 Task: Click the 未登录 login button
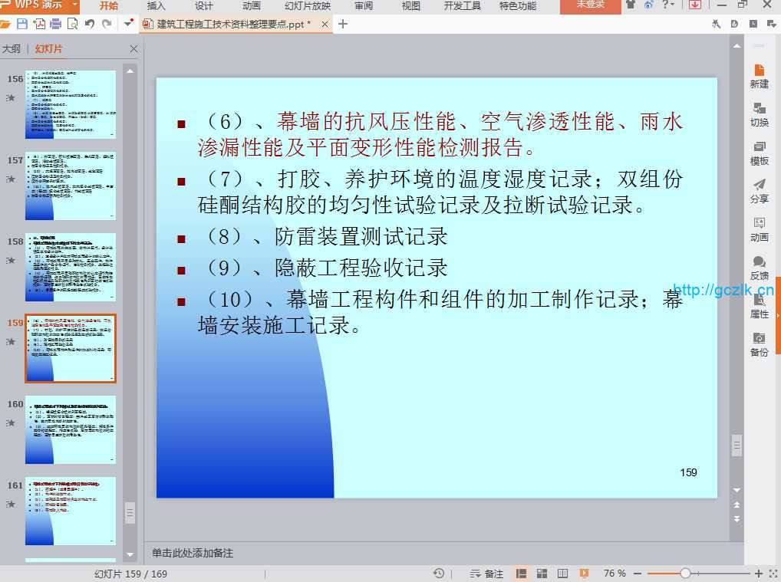pos(590,5)
